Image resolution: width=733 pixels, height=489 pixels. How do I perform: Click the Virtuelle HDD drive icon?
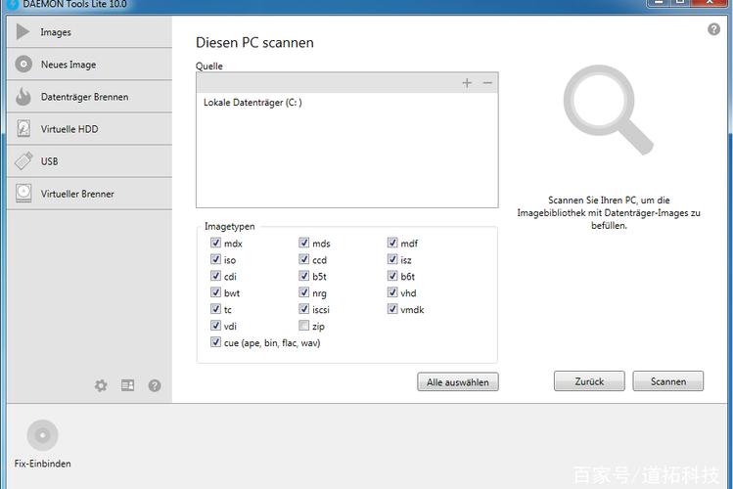point(23,128)
